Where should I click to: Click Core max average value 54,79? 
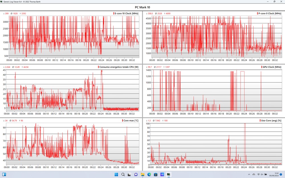(14, 120)
